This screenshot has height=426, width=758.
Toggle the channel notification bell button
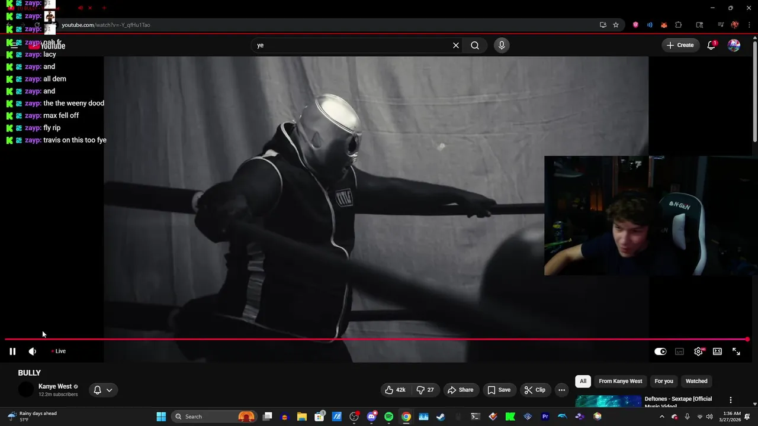(x=97, y=390)
